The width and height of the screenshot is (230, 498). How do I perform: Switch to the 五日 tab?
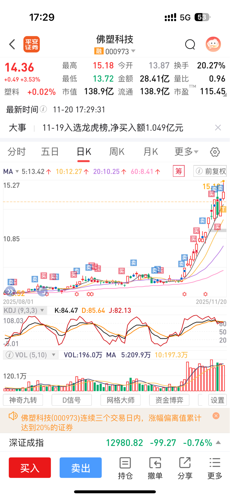50,152
